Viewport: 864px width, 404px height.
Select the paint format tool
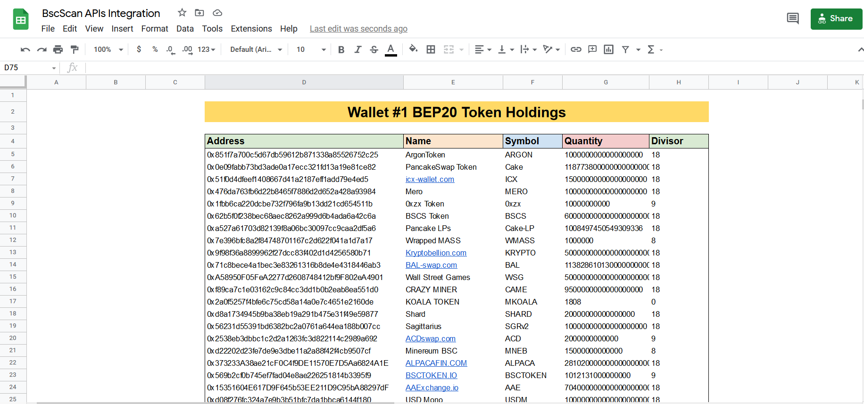click(75, 49)
